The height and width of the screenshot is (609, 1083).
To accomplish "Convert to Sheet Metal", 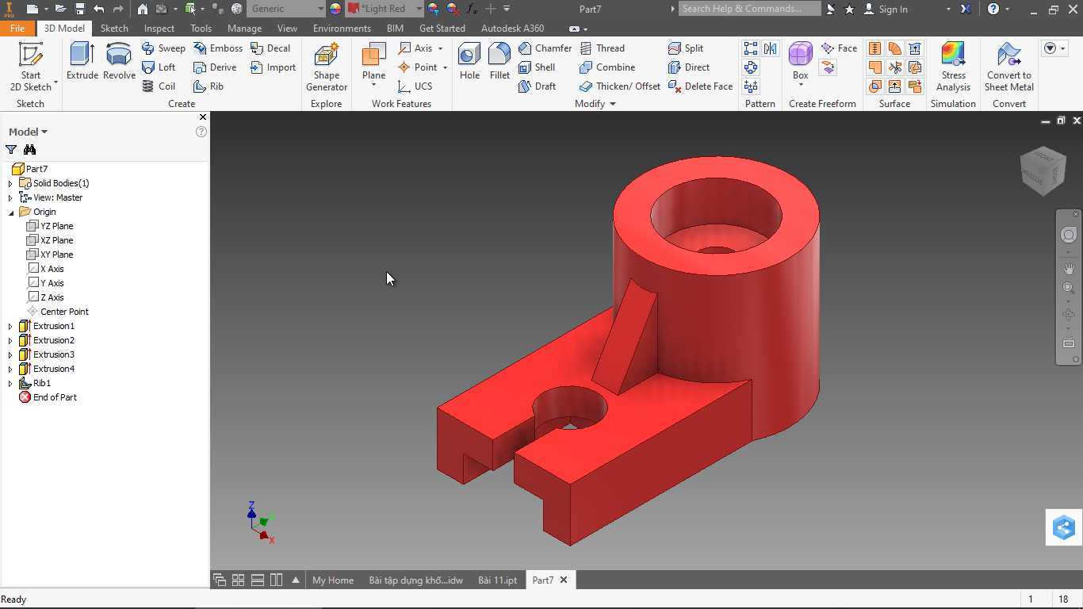I will [x=1008, y=67].
